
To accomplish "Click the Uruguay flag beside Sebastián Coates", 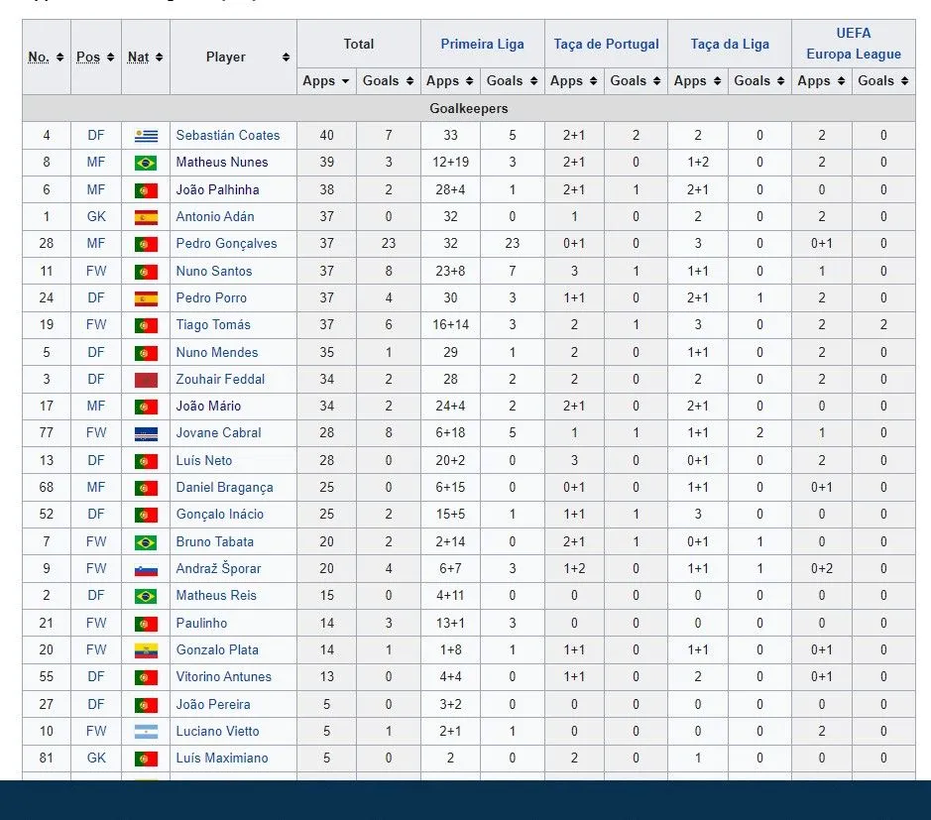I will click(x=146, y=136).
